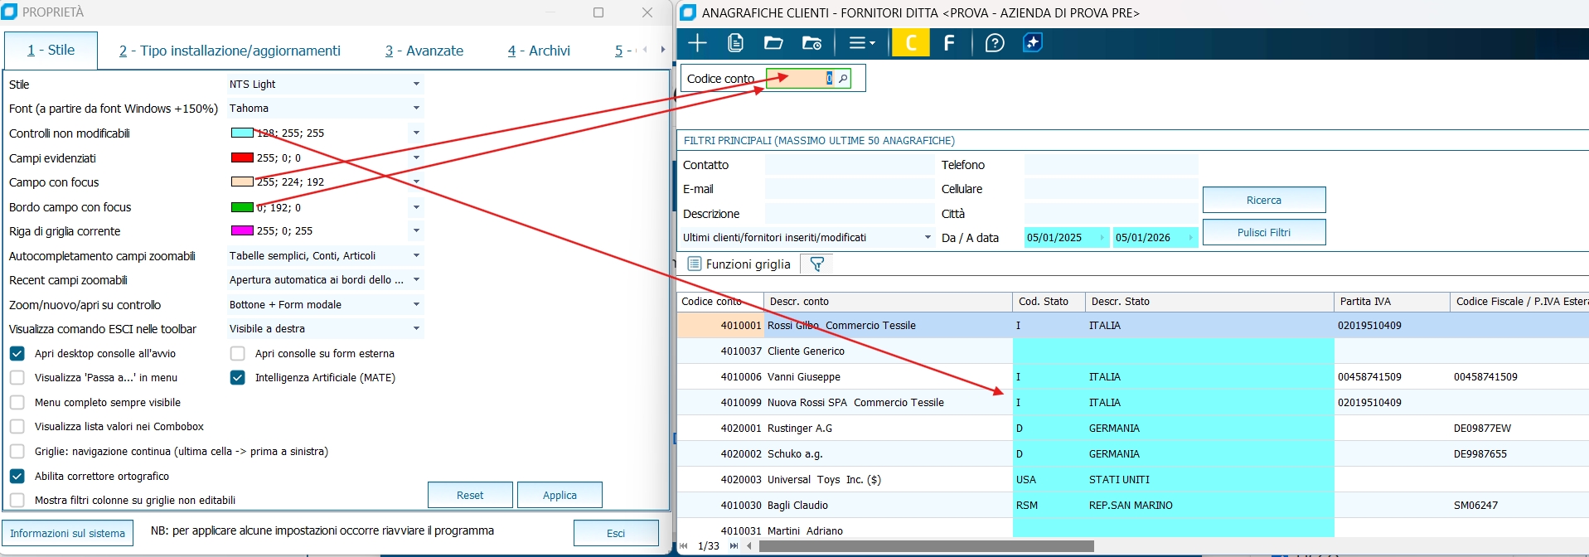Enable 'Menu completo sempre visibile' checkbox
The height and width of the screenshot is (557, 1589).
coord(17,403)
